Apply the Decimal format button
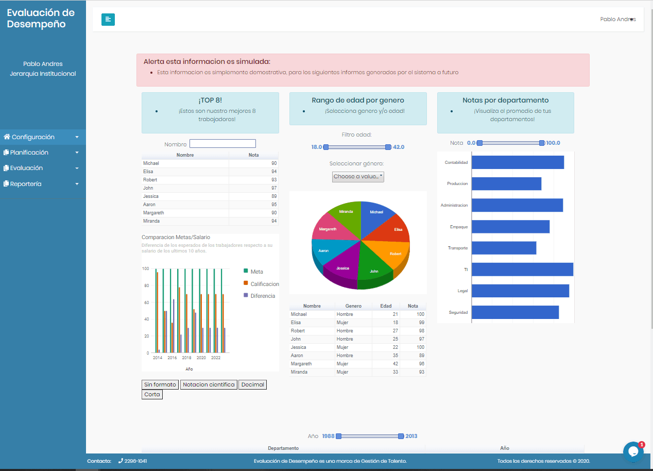Screen dimensions: 653x471 pyautogui.click(x=252, y=384)
